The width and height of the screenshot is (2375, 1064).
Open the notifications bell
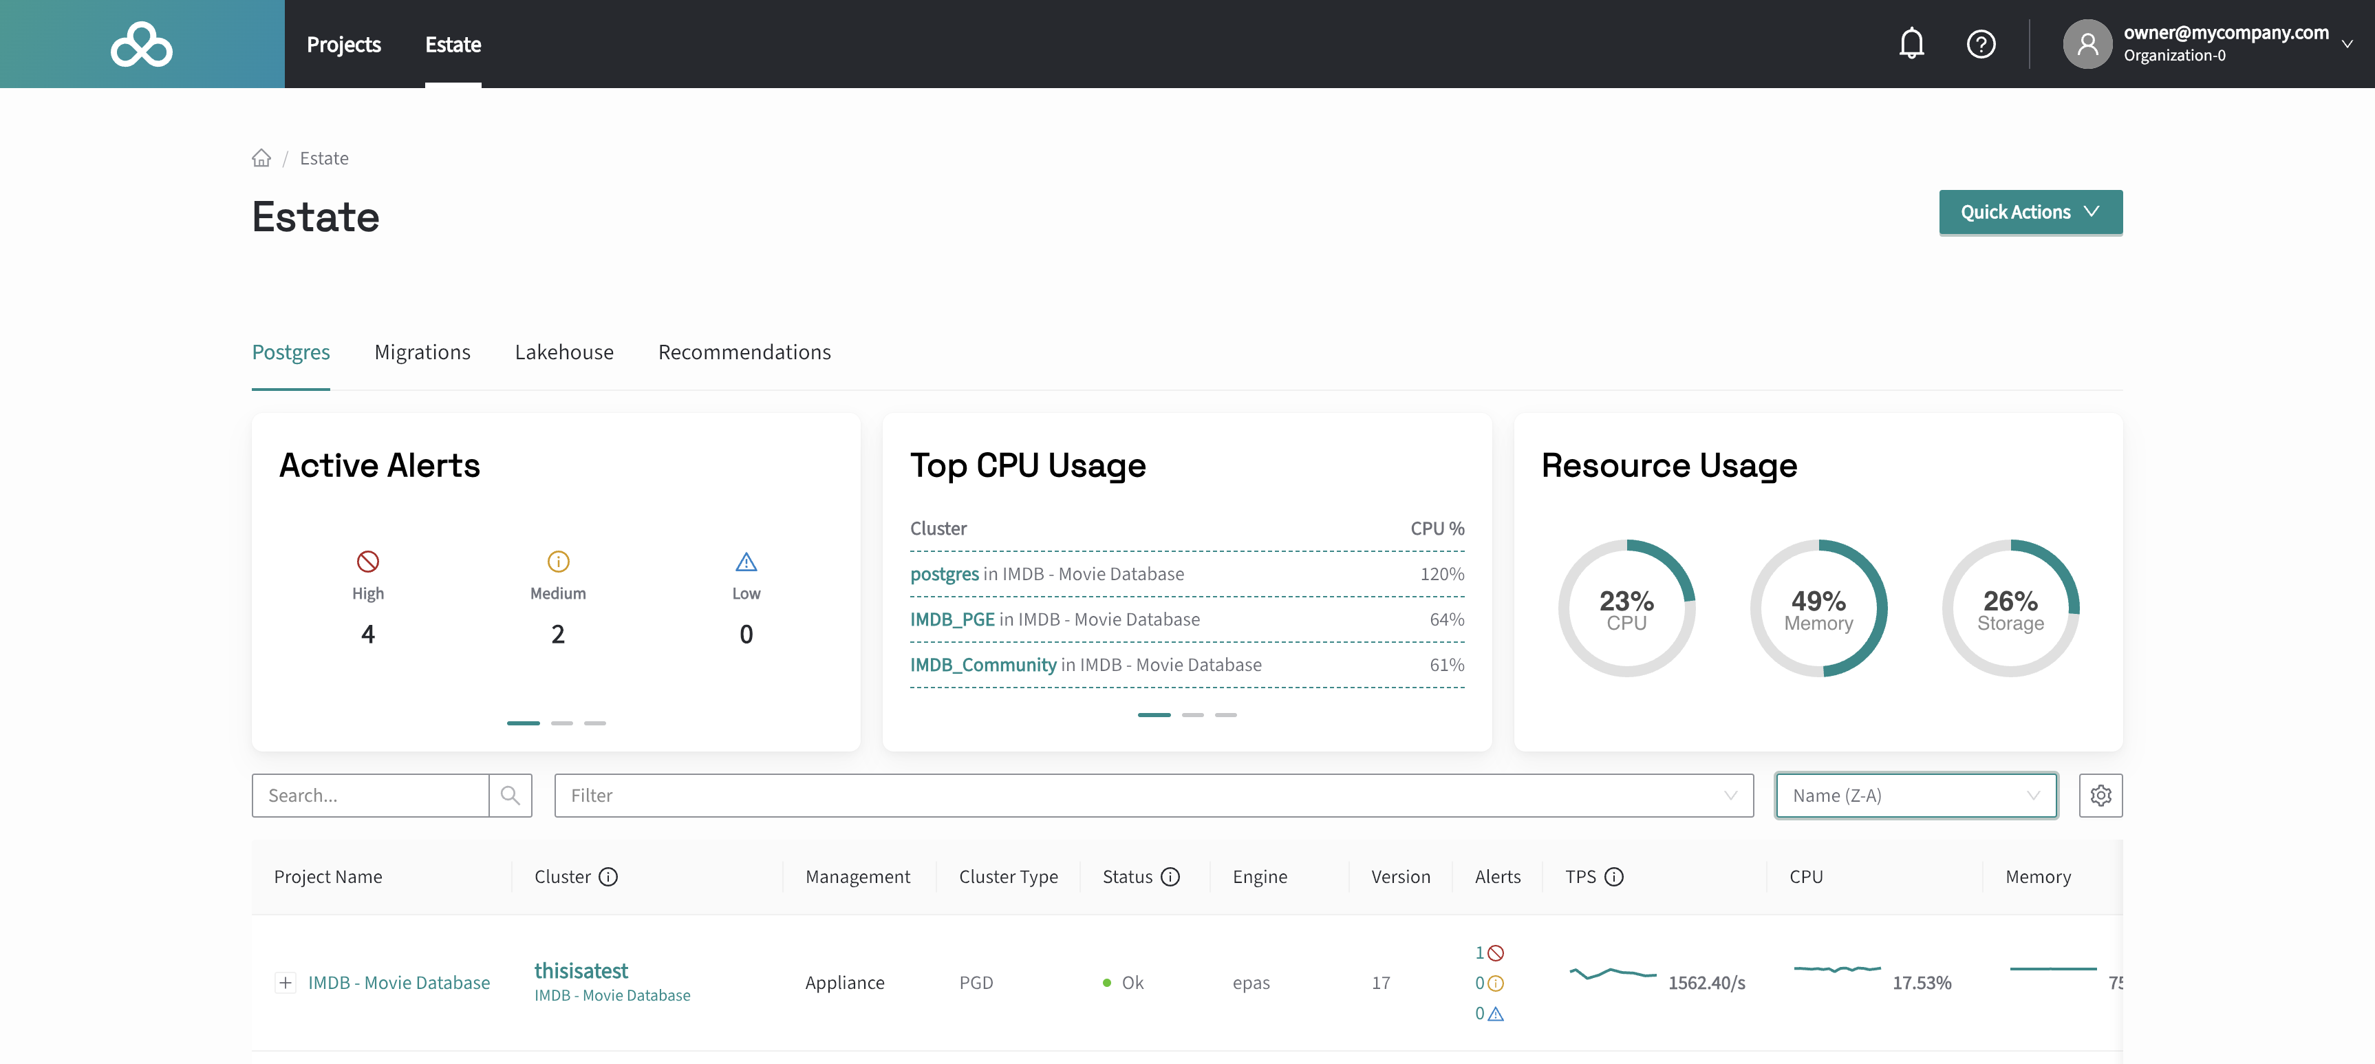coord(1911,43)
